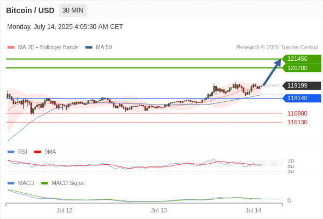
Task: Click the RSI 70 level label
Action: pos(291,161)
